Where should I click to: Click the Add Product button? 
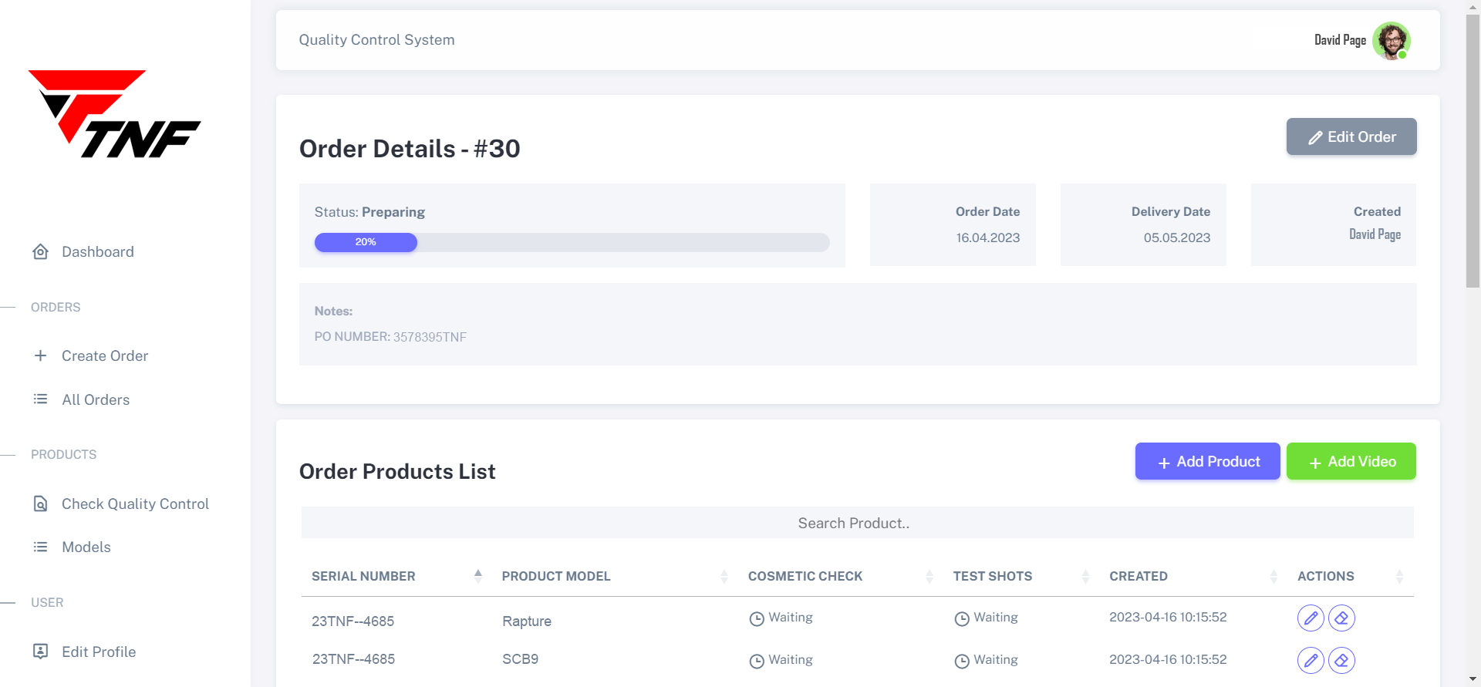click(x=1207, y=462)
